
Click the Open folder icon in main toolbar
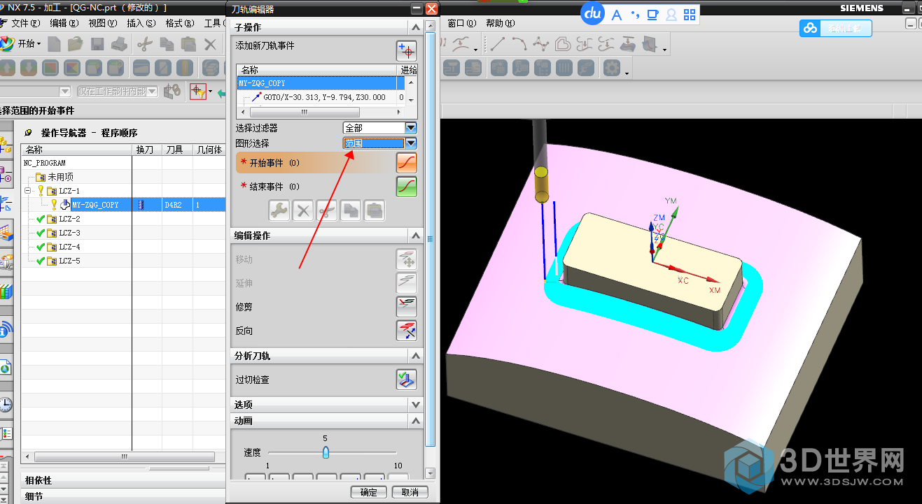pos(76,44)
